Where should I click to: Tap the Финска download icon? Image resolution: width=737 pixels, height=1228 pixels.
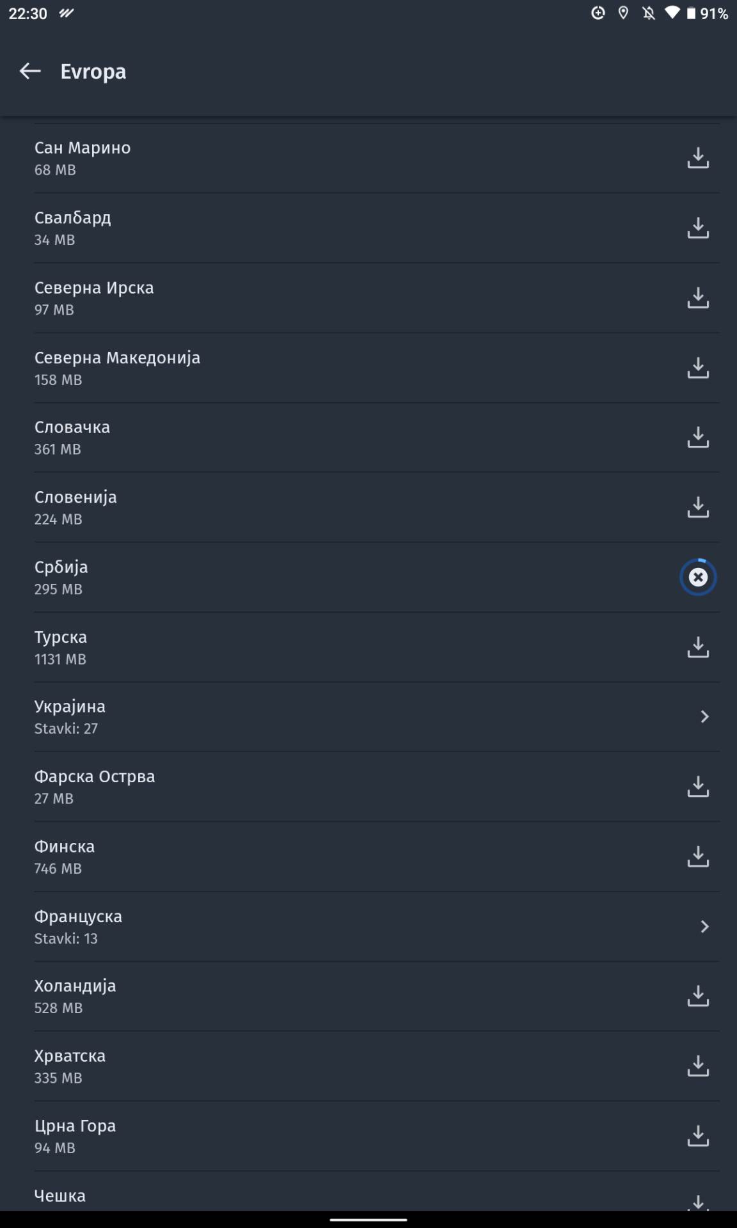tap(698, 856)
